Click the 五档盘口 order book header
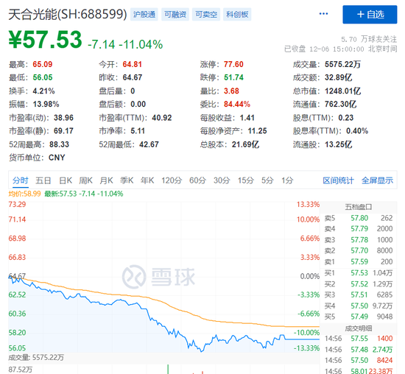Viewport: 405px width, 374px height. coord(359,207)
